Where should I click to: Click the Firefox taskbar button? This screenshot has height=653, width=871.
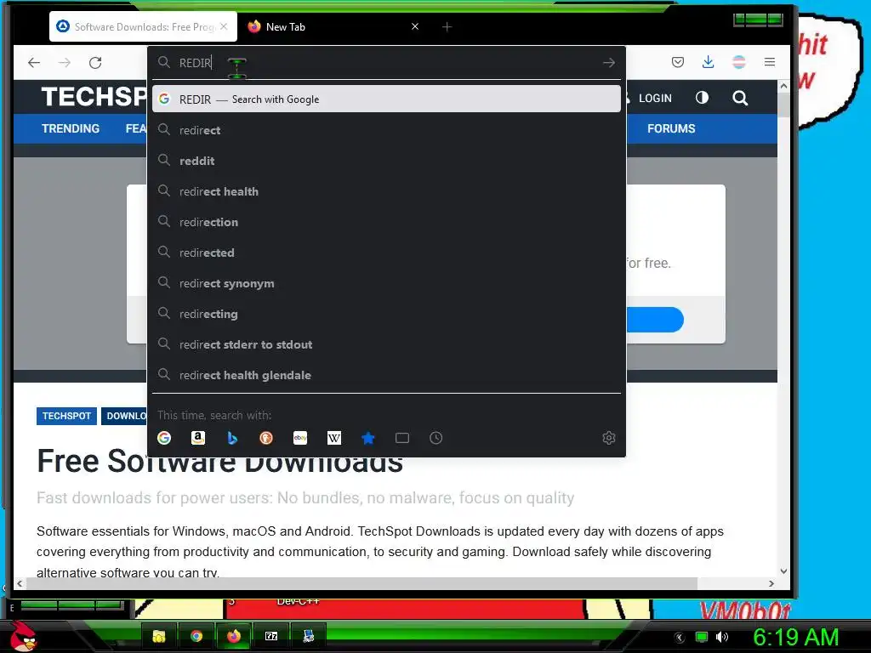[x=234, y=636]
